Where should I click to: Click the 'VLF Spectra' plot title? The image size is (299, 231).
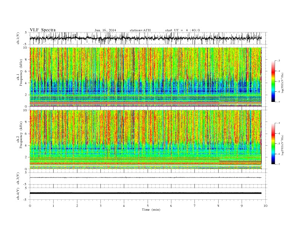pyautogui.click(x=43, y=30)
